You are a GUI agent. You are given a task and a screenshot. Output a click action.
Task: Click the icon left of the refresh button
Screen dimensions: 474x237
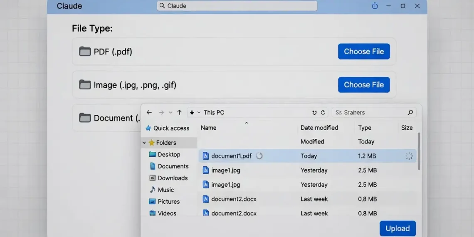[314, 112]
